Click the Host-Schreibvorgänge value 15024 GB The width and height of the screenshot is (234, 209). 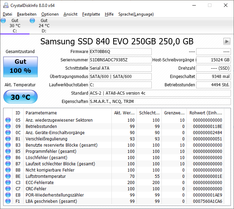(x=214, y=60)
